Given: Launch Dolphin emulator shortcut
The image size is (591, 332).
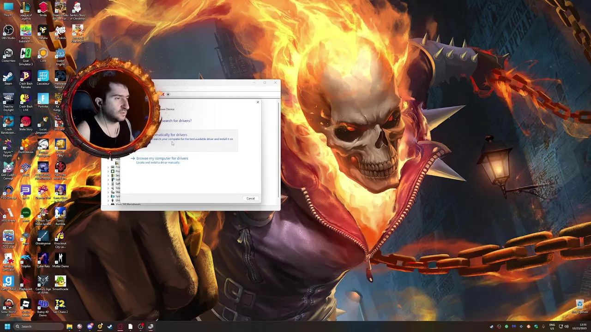Looking at the screenshot, I should 26,261.
